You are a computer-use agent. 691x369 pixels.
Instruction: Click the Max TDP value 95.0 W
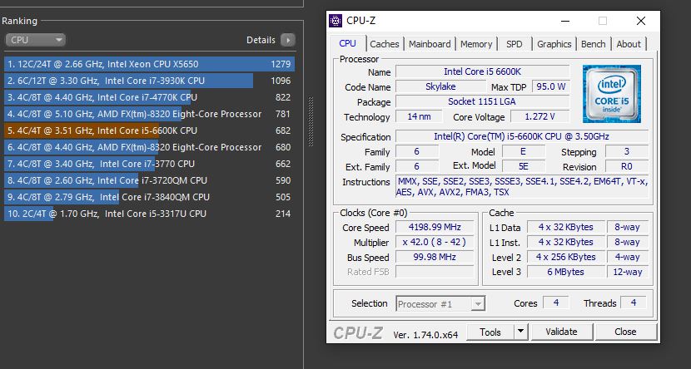pos(551,86)
